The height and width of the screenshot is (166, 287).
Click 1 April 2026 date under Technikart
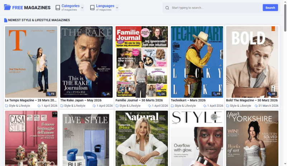[215, 106]
